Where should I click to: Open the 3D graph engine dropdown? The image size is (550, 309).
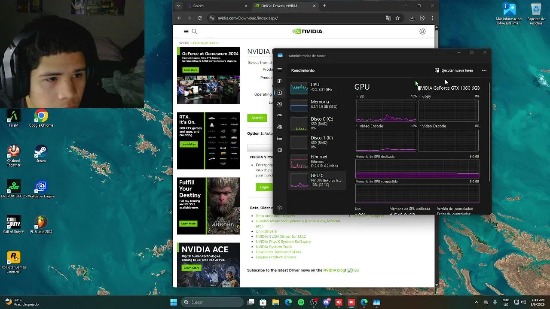click(360, 97)
